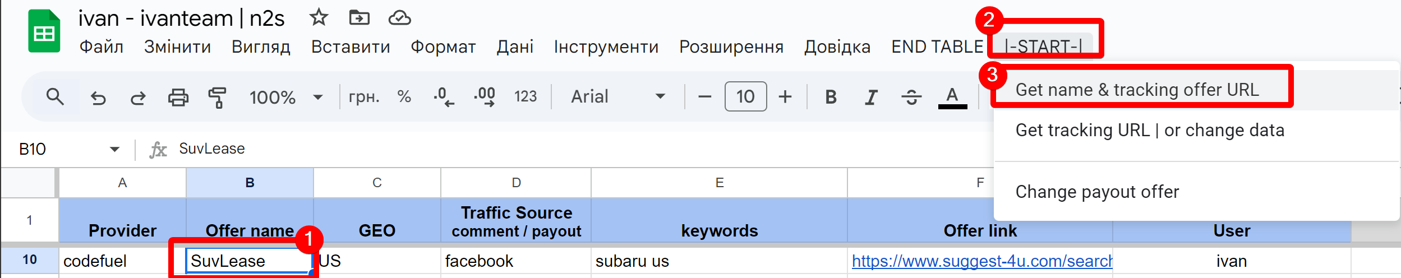Open the move to folder icon
1401x278 pixels.
(359, 18)
